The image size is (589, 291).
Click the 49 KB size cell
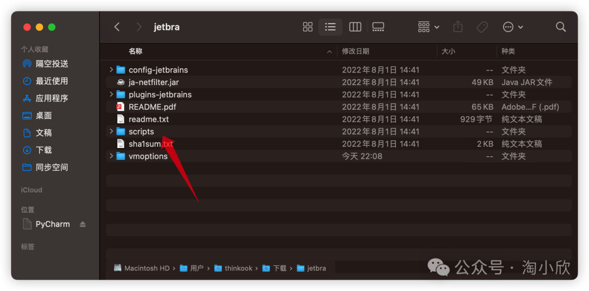[x=482, y=82]
